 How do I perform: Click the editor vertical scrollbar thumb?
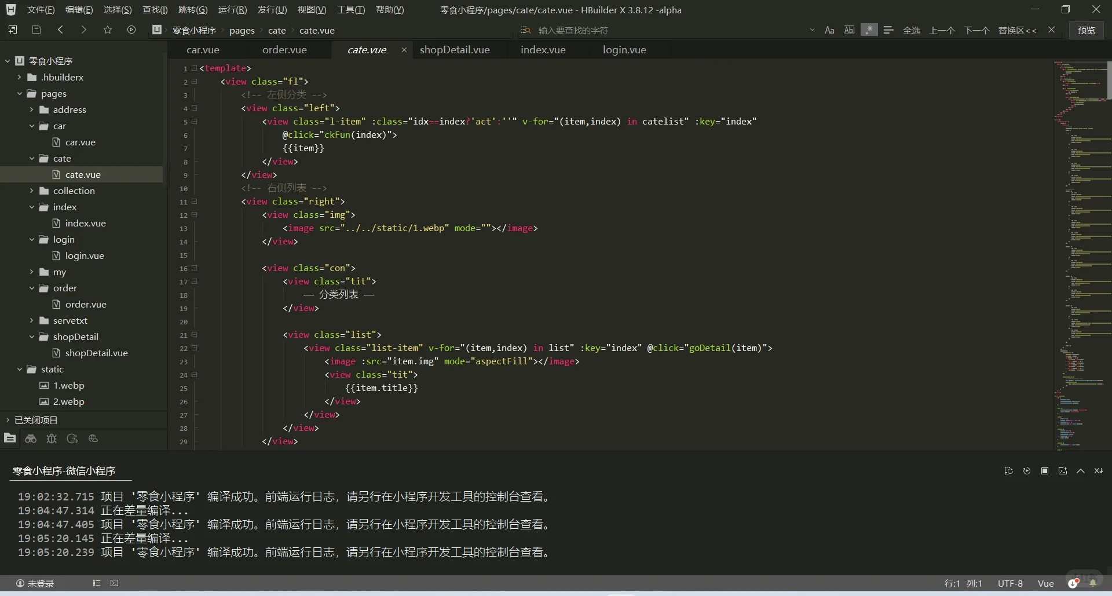(1109, 80)
